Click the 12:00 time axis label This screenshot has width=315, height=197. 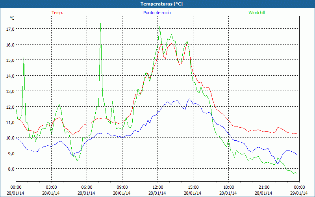point(158,188)
